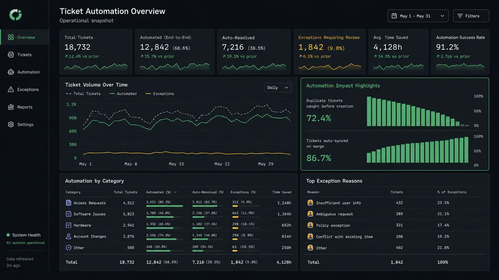Image resolution: width=499 pixels, height=280 pixels.
Task: Click the Insufficient user info reason icon
Action: tap(310, 203)
